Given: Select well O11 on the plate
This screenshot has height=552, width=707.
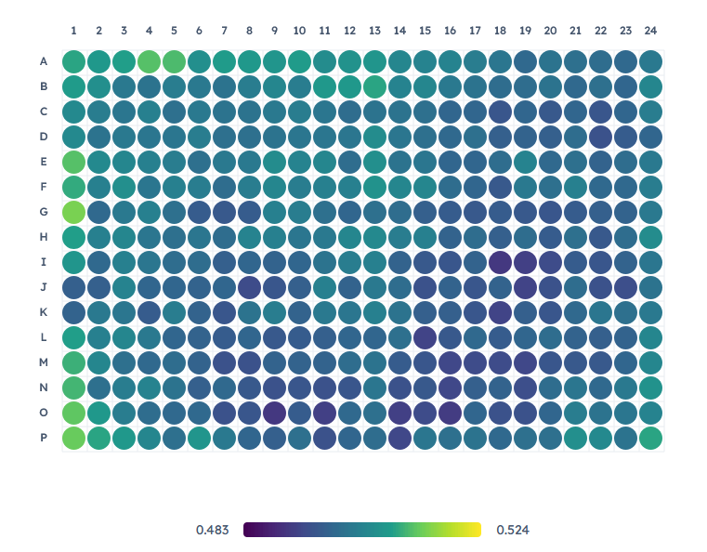Looking at the screenshot, I should [x=324, y=413].
